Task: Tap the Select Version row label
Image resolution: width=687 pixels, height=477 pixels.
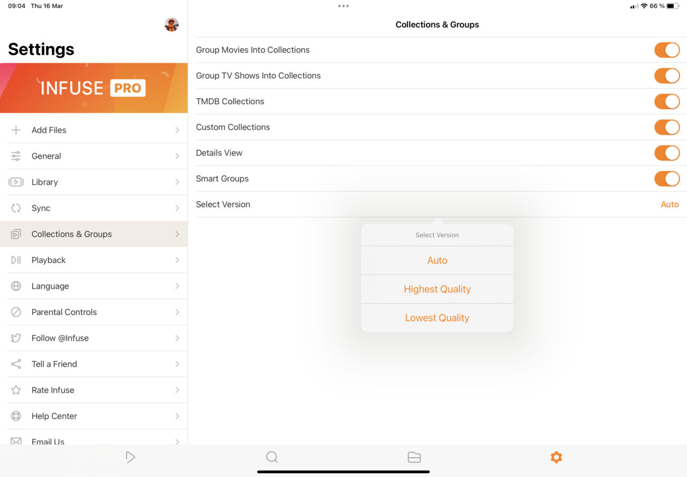Action: point(223,204)
